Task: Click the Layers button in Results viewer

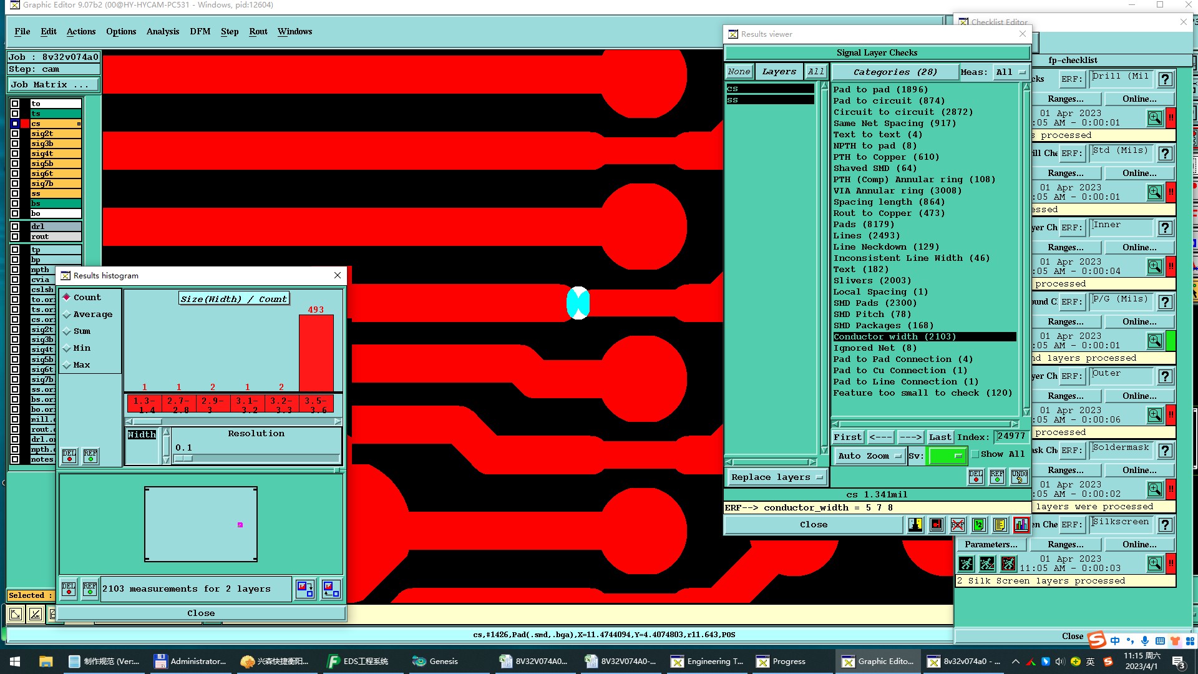Action: (x=779, y=72)
